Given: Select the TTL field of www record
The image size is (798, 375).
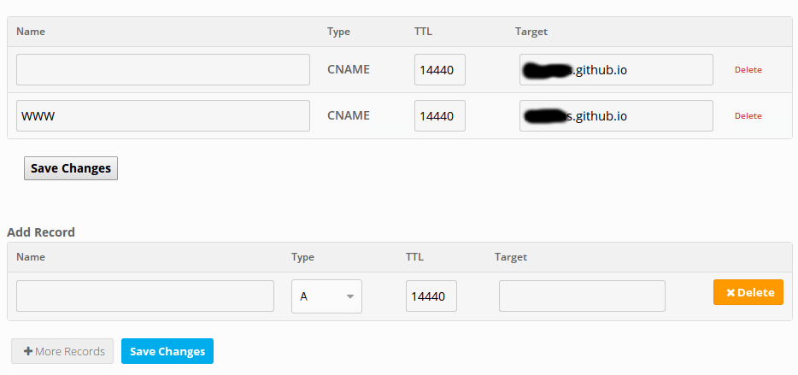Looking at the screenshot, I should click(440, 115).
